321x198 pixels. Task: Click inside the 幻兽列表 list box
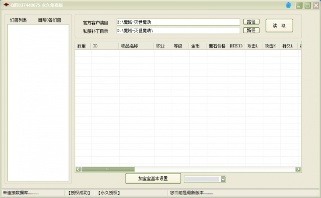38,103
